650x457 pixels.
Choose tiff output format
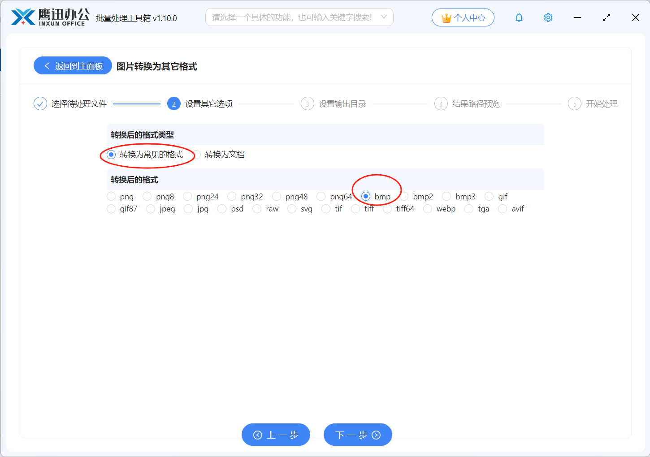pyautogui.click(x=355, y=209)
